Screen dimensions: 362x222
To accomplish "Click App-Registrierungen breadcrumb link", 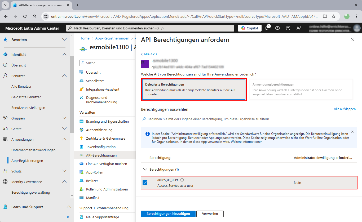I will [112, 38].
